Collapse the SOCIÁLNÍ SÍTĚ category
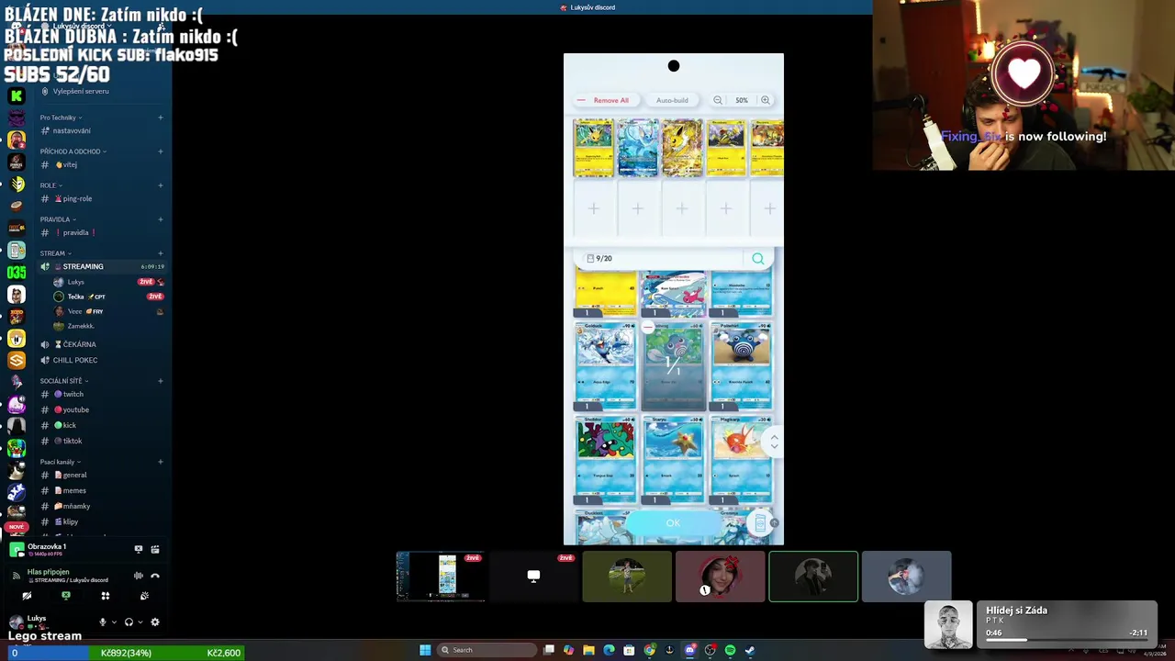Viewport: 1175px width, 661px height. pyautogui.click(x=64, y=381)
